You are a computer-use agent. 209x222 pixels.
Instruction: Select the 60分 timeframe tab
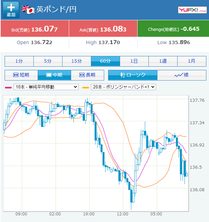tap(105, 61)
